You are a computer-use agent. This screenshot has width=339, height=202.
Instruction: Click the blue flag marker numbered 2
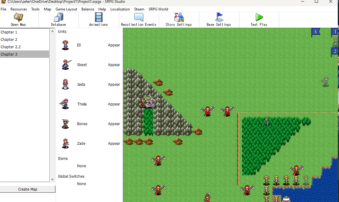coord(335,52)
